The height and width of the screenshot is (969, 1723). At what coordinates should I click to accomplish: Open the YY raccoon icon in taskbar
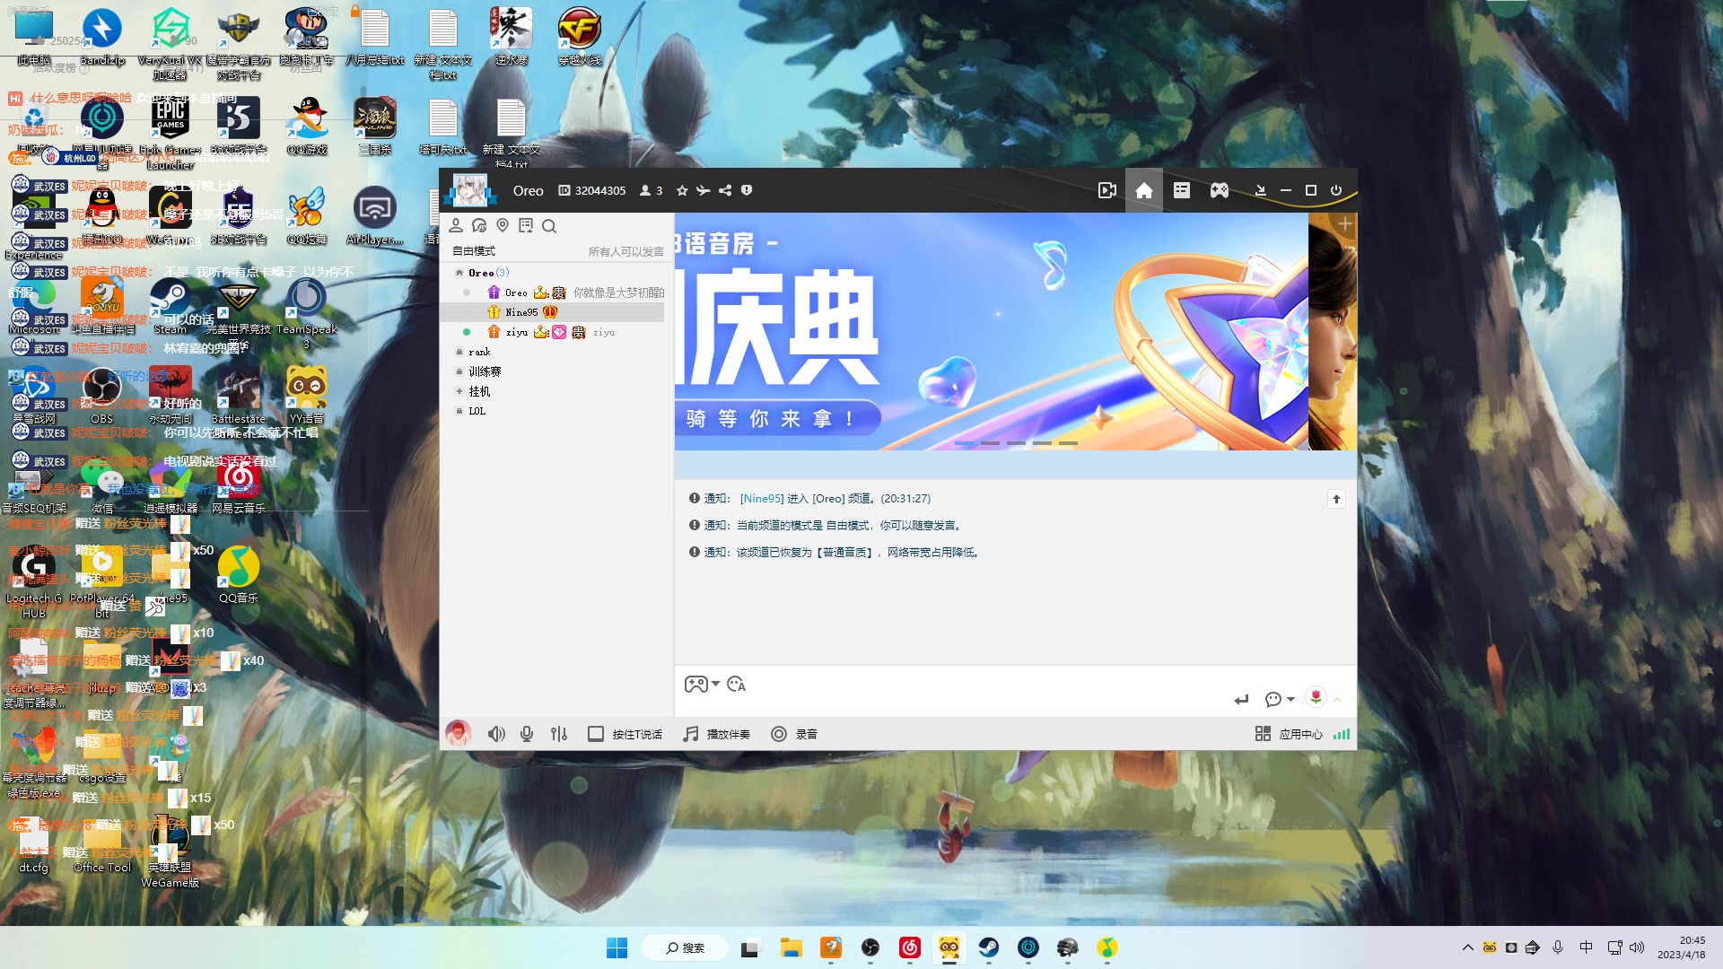[x=949, y=947]
